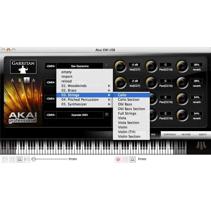The height and width of the screenshot is (211, 211).
Task: Open the second slot's -OMNI- channel selector
Action: point(51,82)
